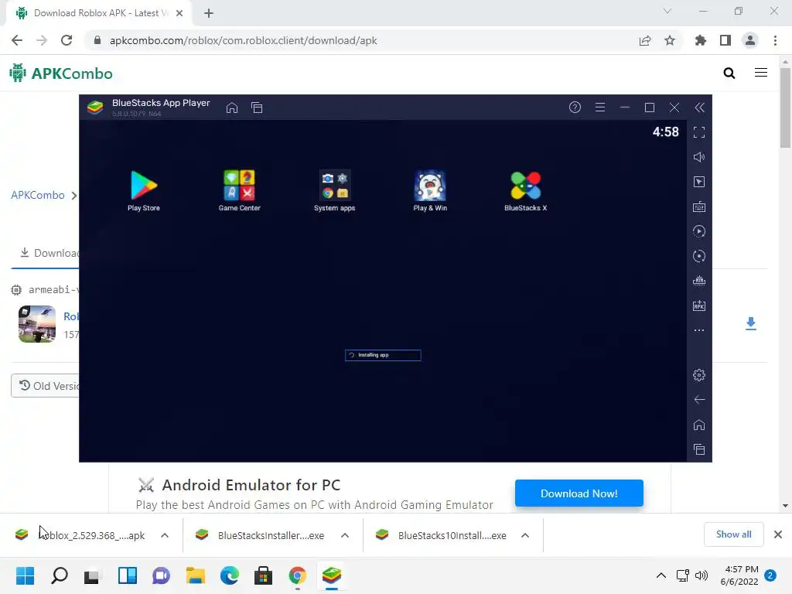This screenshot has height=594, width=792.
Task: Click the BlueStacks volume speaker icon
Action: coord(699,157)
